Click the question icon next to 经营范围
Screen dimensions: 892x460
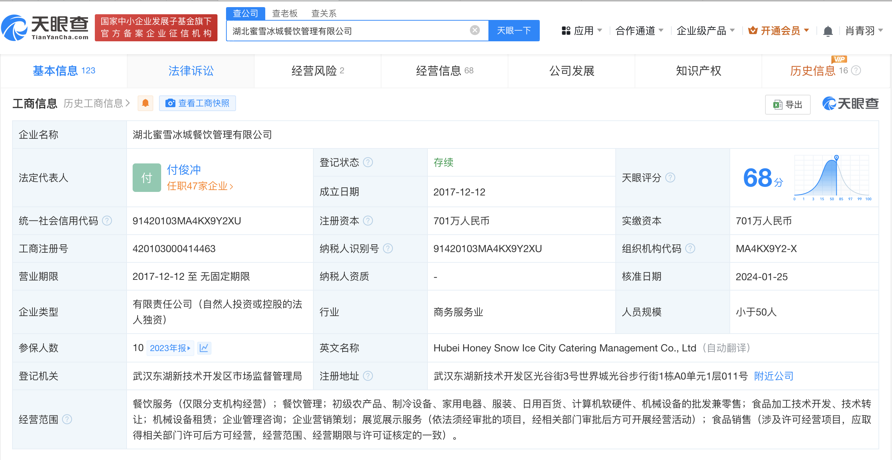tap(67, 419)
